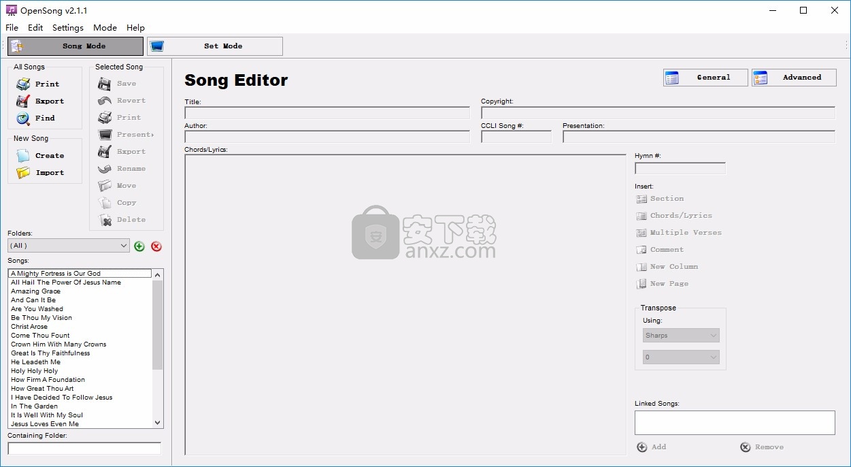This screenshot has height=467, width=851.
Task: Click inside the Chords/Lyrics text area
Action: point(405,304)
